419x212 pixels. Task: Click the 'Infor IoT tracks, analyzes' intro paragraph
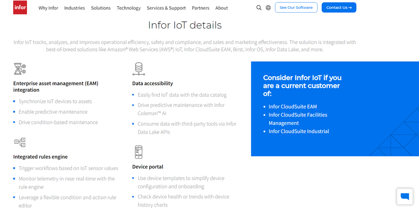185,46
